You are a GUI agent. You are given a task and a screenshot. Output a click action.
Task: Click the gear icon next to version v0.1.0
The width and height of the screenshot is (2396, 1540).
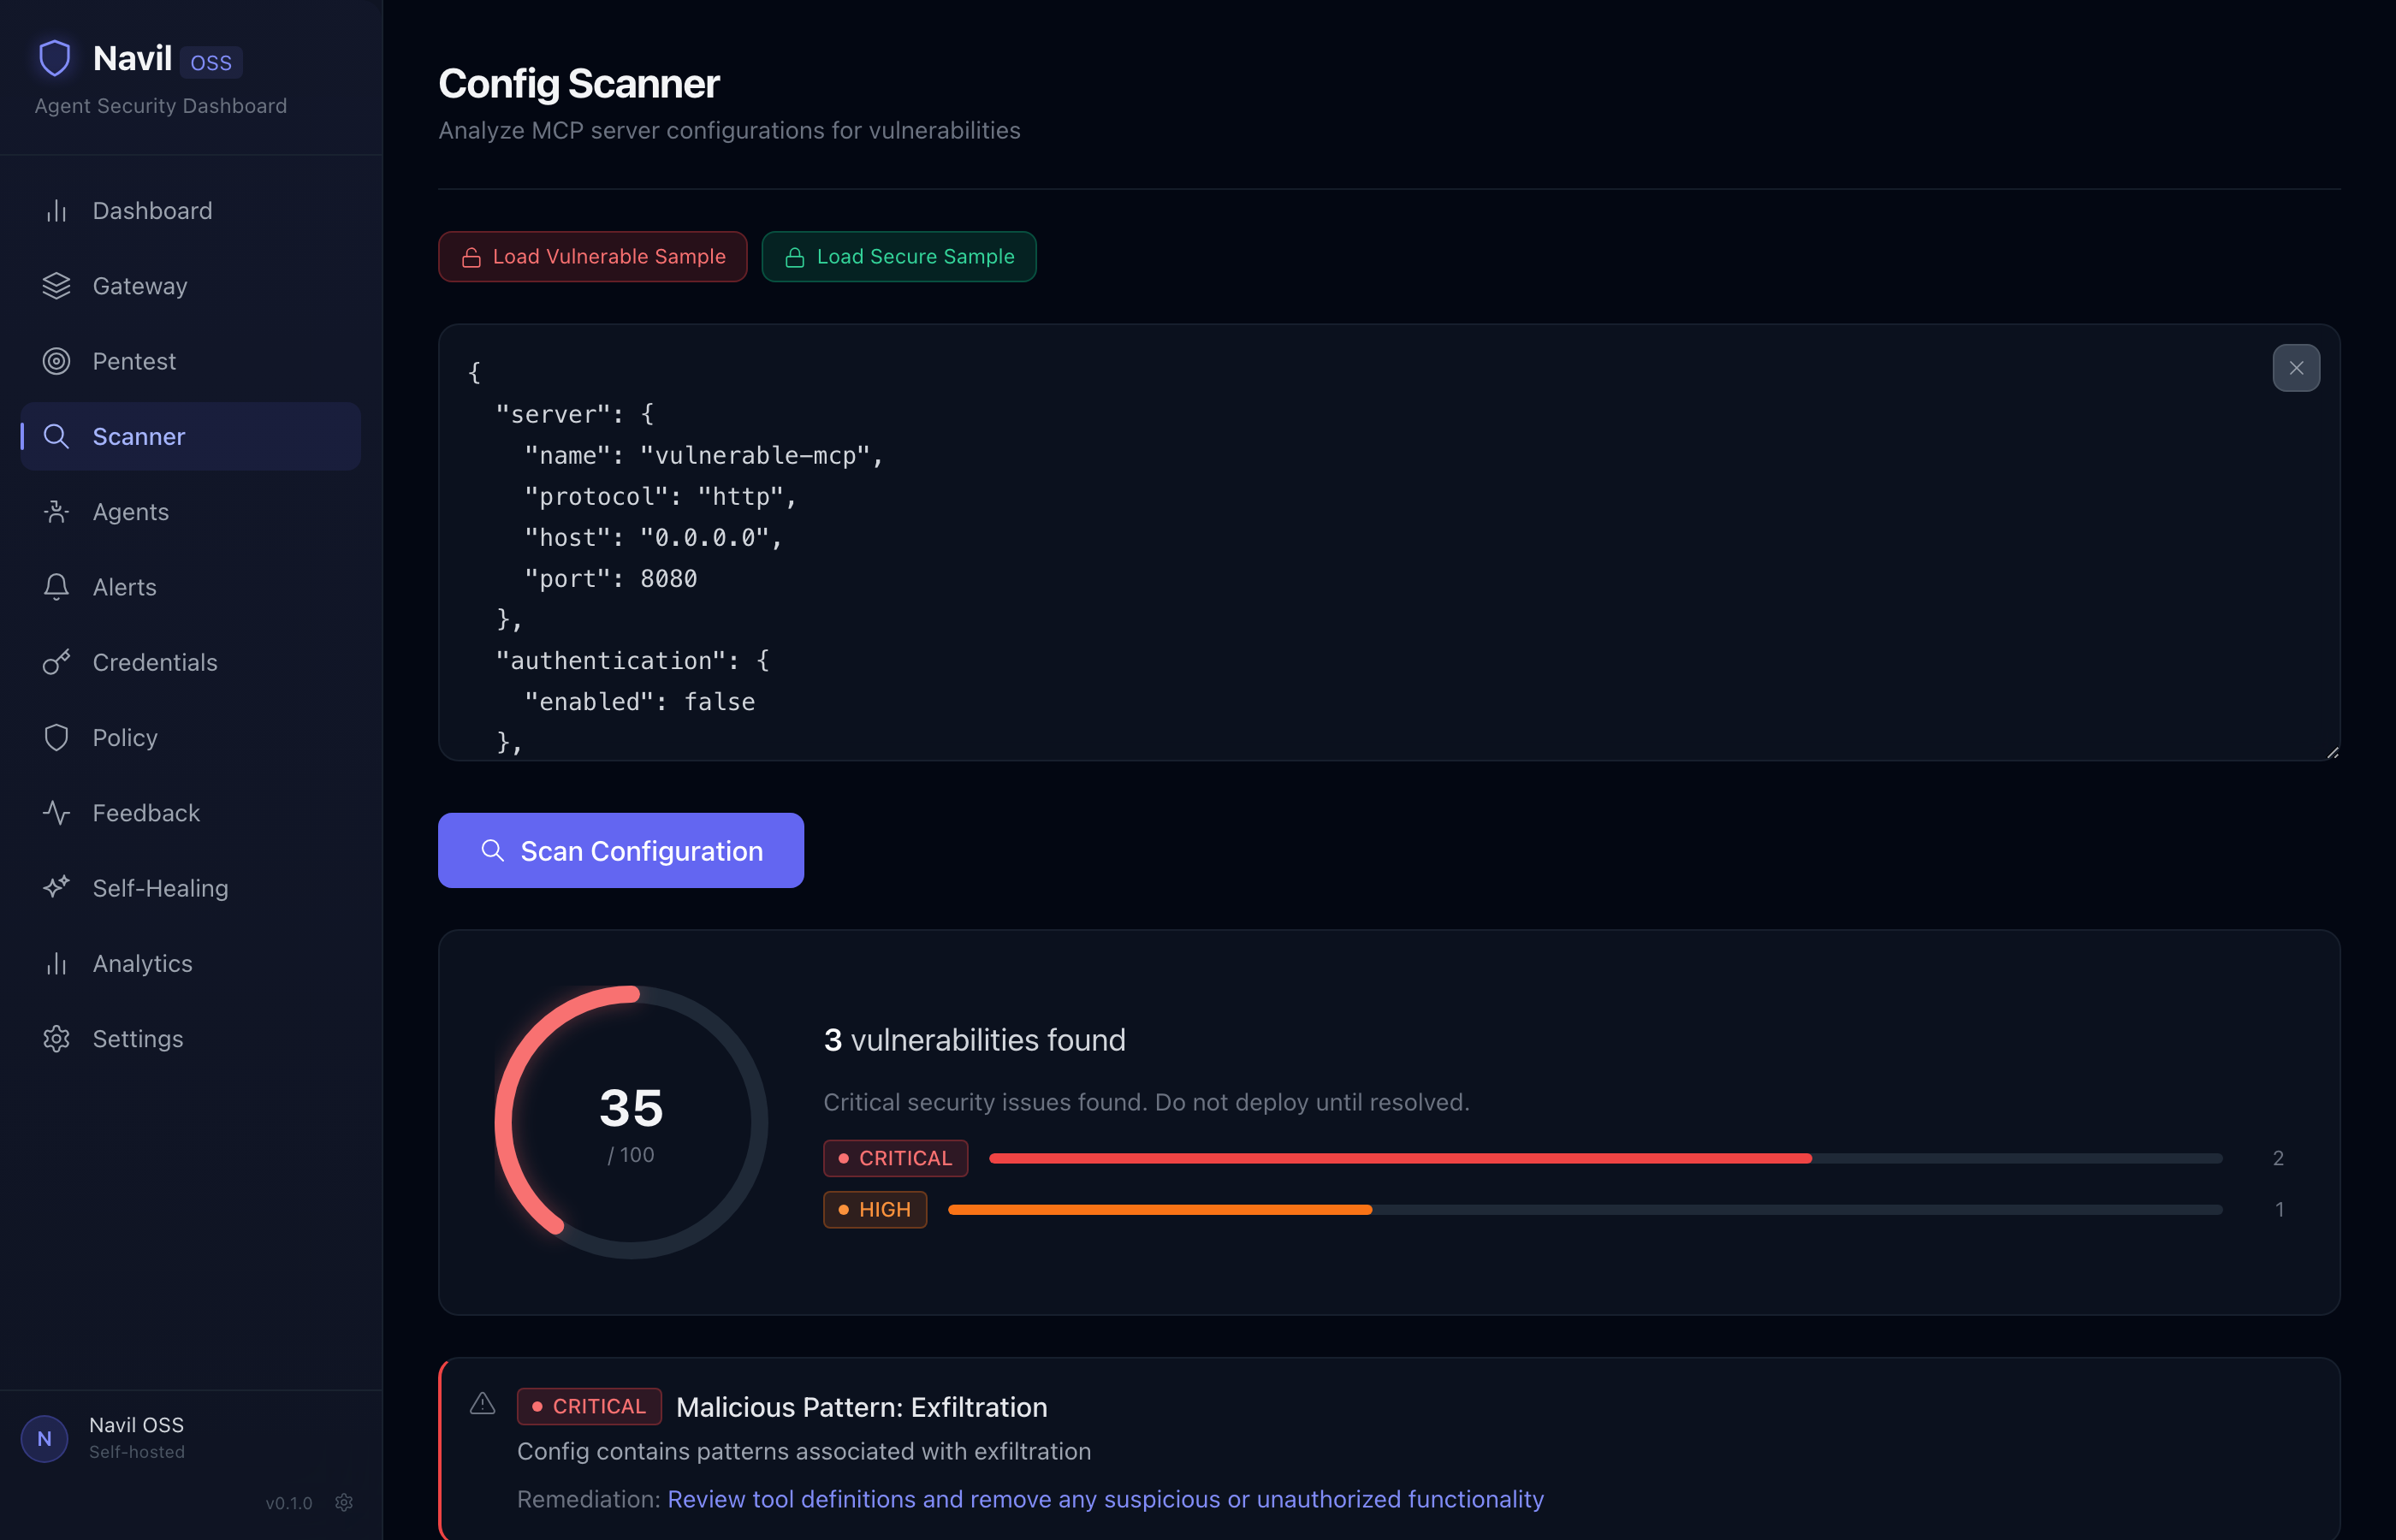click(x=344, y=1502)
